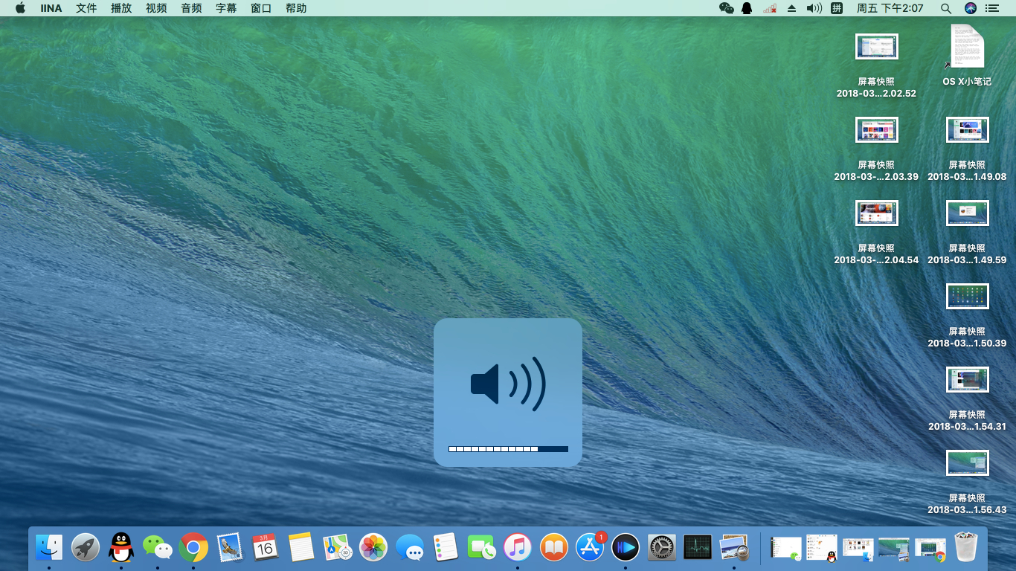Click the eject icon in menu bar
Screen dimensions: 1016x571
pyautogui.click(x=791, y=8)
